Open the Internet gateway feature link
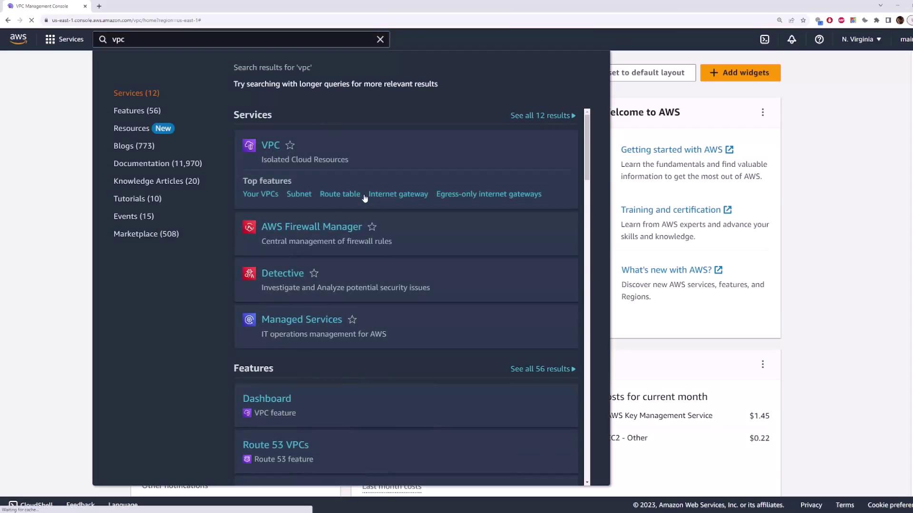This screenshot has width=913, height=513. click(x=398, y=194)
